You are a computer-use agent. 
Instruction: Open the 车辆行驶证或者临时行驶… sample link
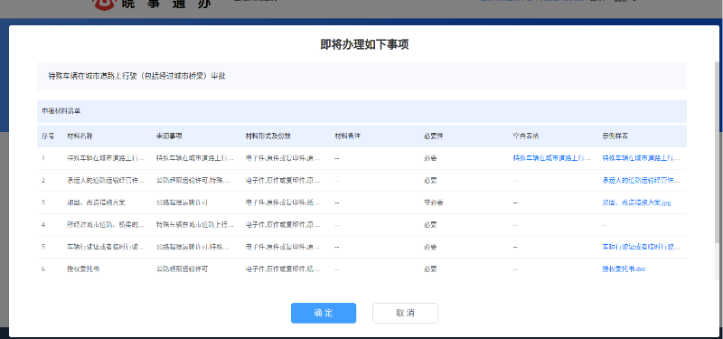[x=641, y=247]
